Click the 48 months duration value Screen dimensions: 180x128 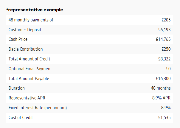161,88
